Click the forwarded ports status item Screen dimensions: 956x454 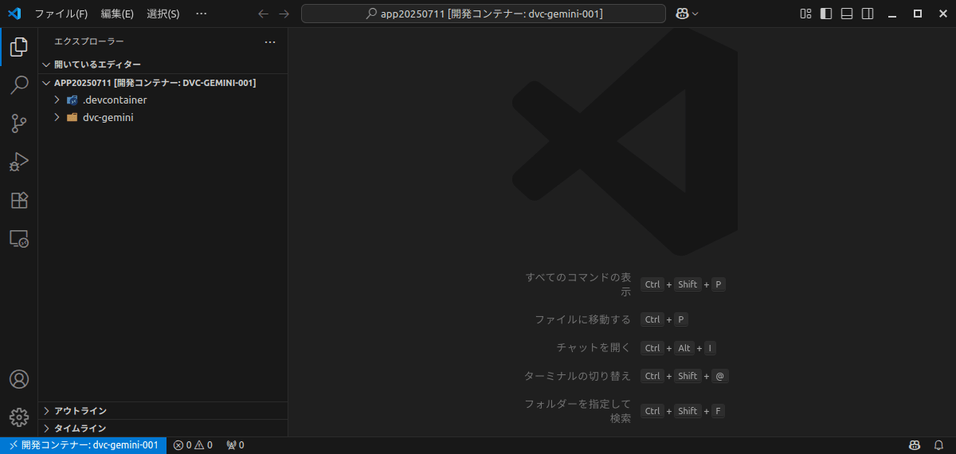[x=236, y=445]
